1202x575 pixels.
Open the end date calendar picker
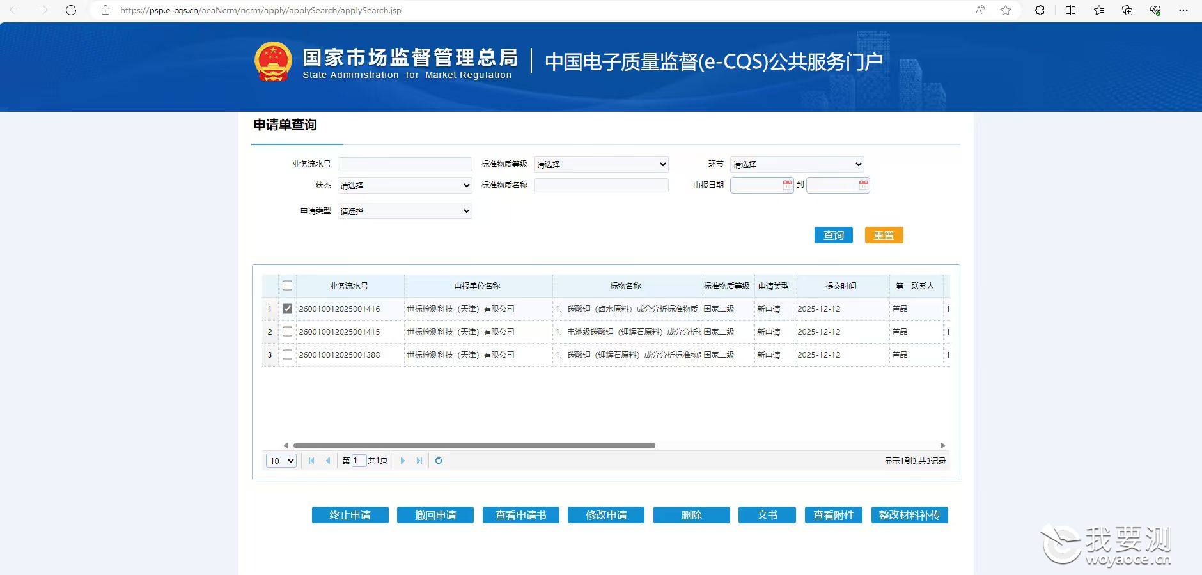point(864,185)
